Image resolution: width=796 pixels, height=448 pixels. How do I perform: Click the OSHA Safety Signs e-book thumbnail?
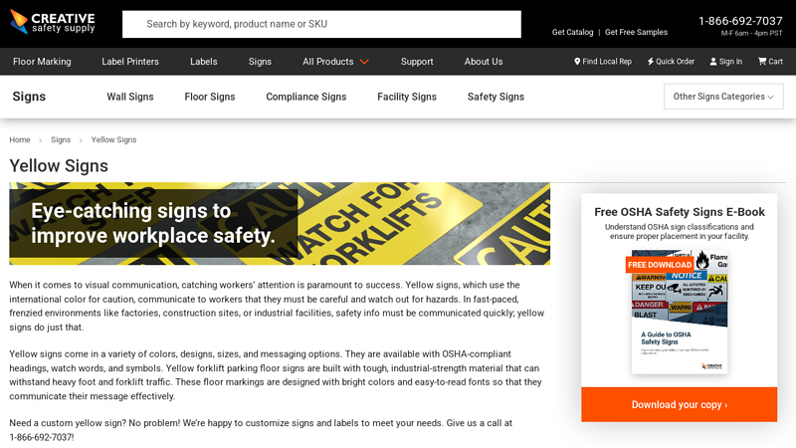(x=680, y=312)
